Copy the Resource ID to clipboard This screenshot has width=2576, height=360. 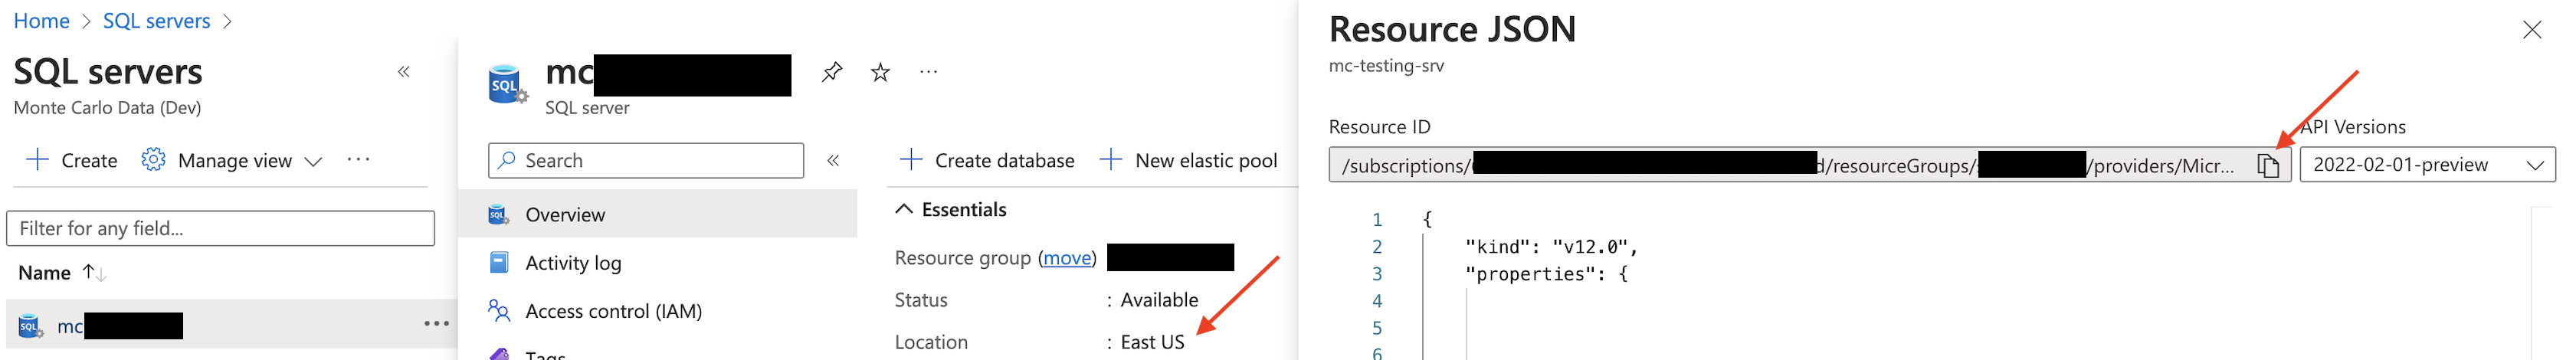click(x=2267, y=166)
